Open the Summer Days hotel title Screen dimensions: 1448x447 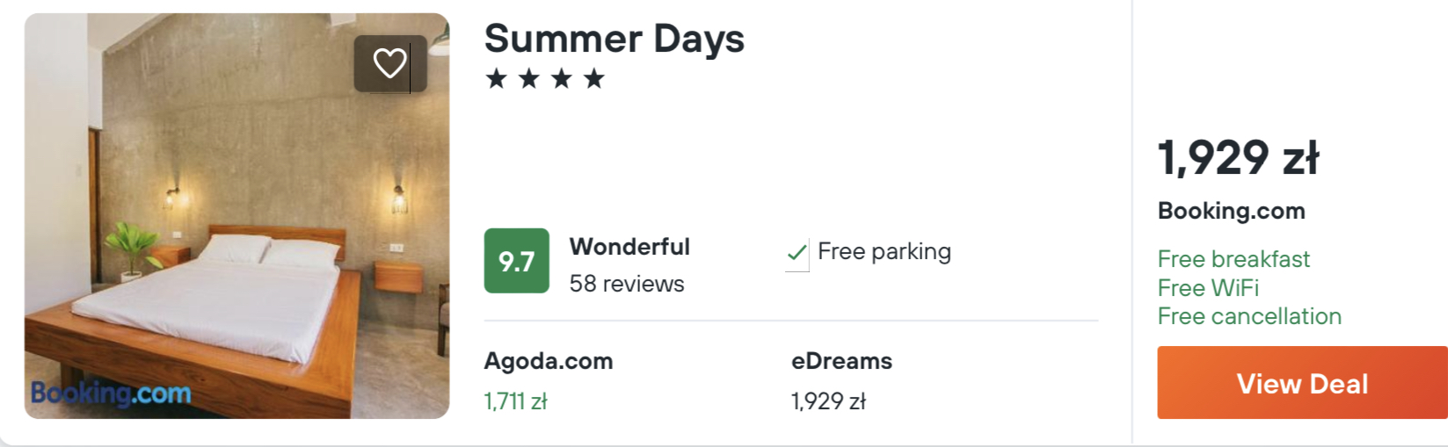(614, 39)
